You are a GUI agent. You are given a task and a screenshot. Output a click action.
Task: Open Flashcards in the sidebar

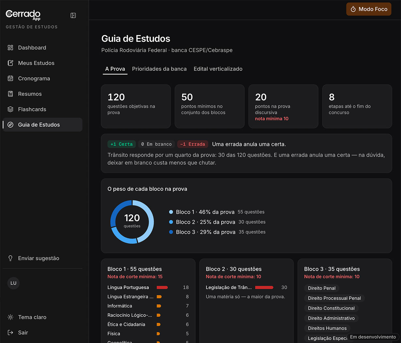pyautogui.click(x=42, y=109)
